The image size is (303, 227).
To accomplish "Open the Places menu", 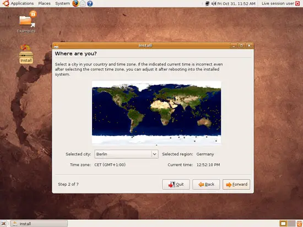I will (44, 3).
